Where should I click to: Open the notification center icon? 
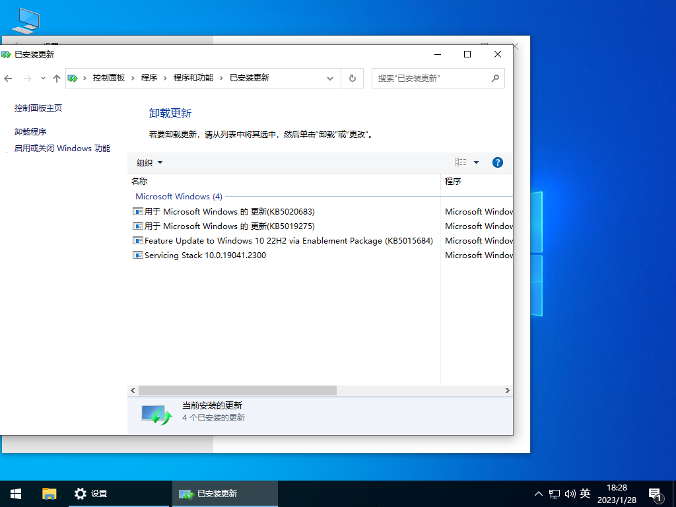click(x=656, y=494)
